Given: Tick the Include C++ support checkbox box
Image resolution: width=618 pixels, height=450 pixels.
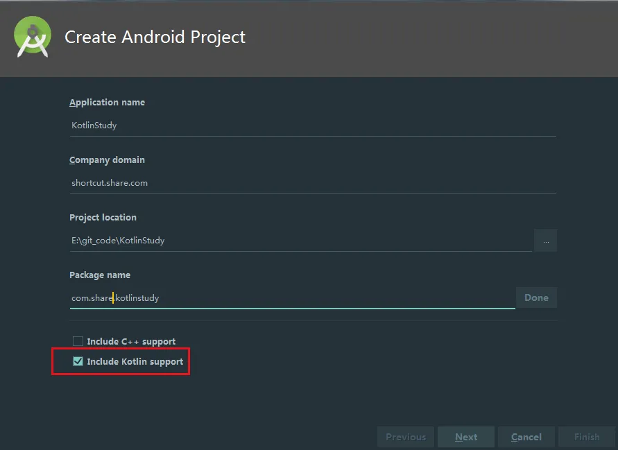Looking at the screenshot, I should click(x=78, y=341).
